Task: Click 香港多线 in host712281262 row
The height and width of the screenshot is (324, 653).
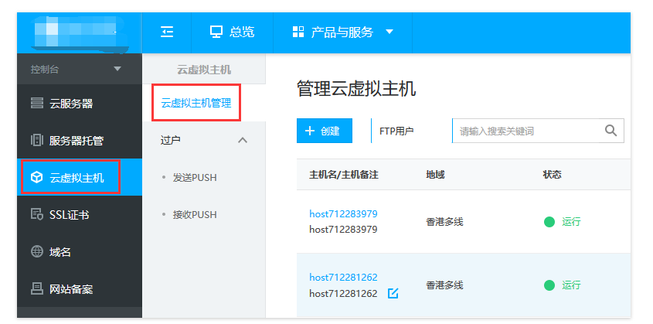Action: pos(444,285)
